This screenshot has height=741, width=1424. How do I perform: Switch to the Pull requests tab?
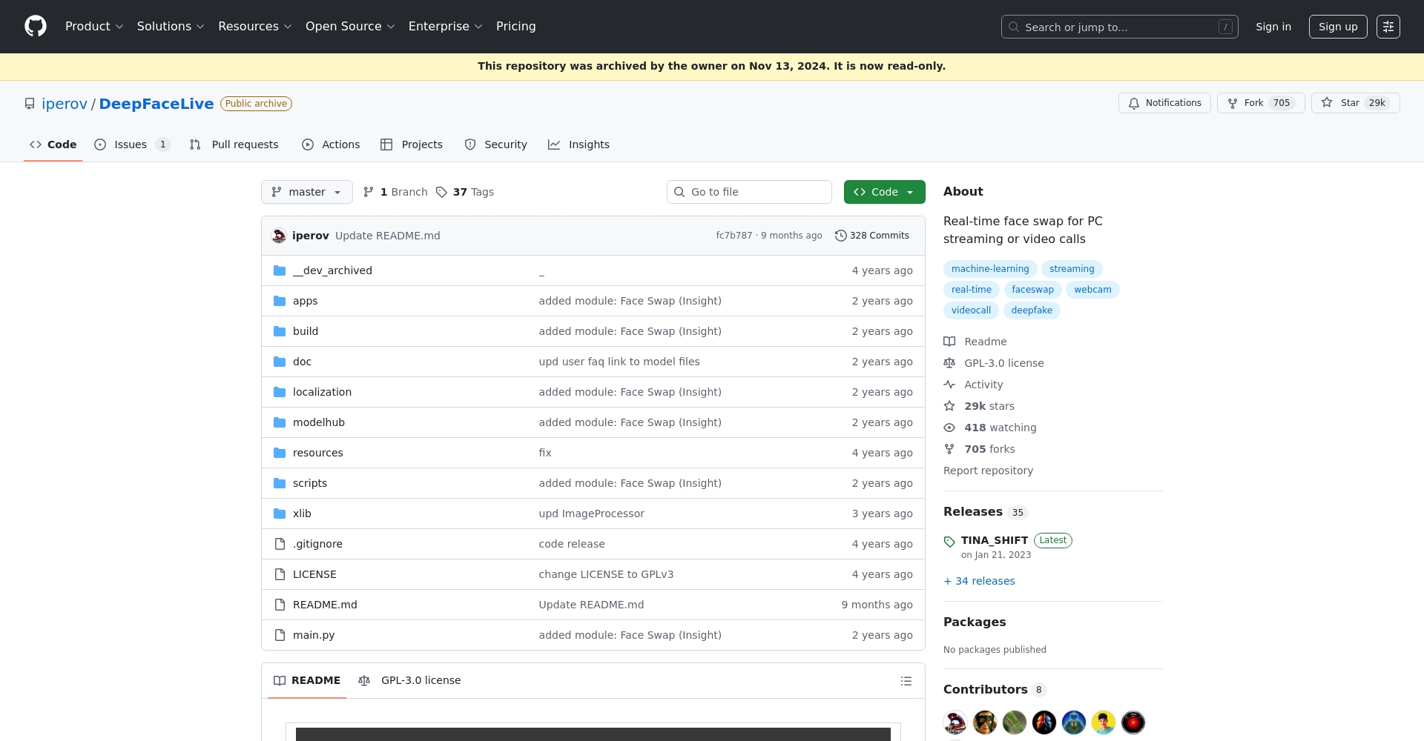[234, 144]
